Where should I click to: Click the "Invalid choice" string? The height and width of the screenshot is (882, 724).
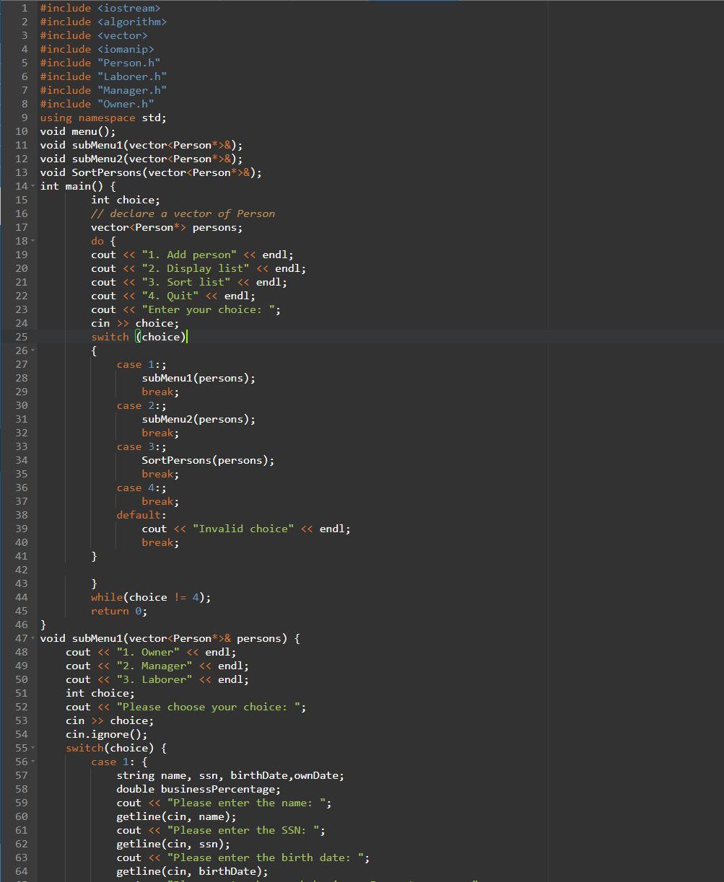pos(243,529)
